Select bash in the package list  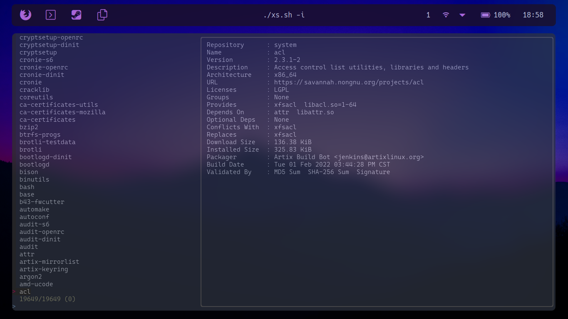pyautogui.click(x=27, y=186)
